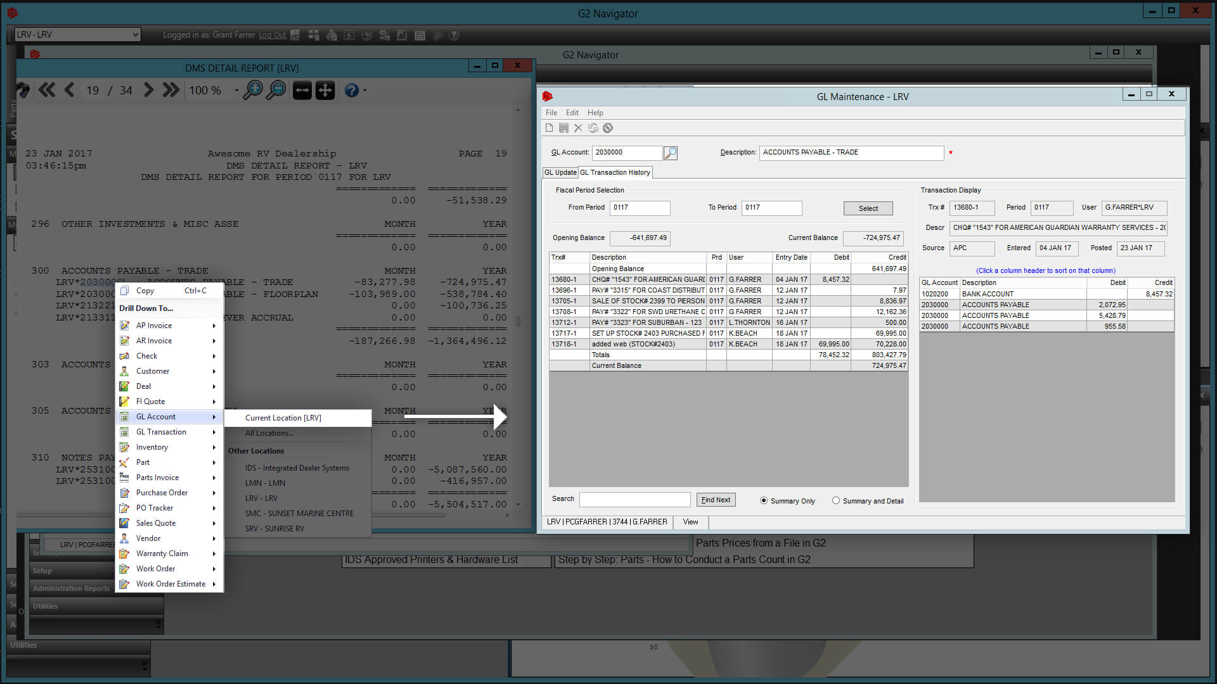
Task: Click Warranty Claim in drill down menu
Action: pyautogui.click(x=170, y=554)
